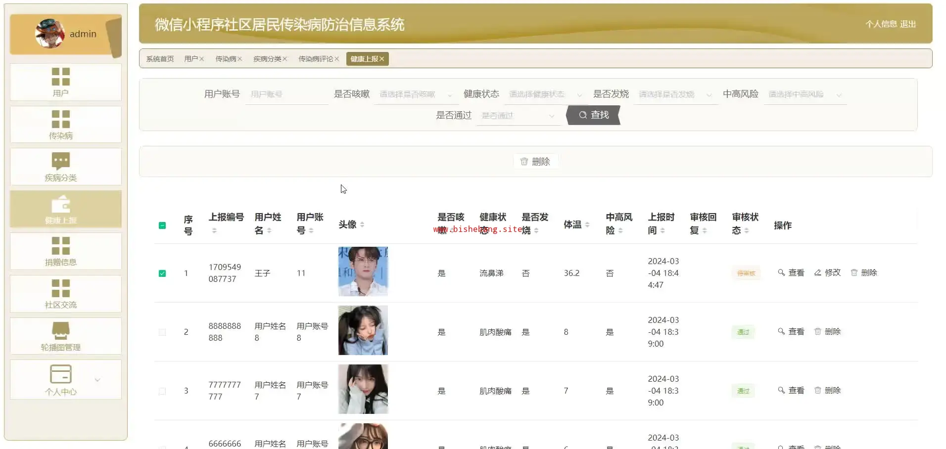Toggle the select-all checkbox in table header
This screenshot has width=946, height=449.
tap(162, 225)
